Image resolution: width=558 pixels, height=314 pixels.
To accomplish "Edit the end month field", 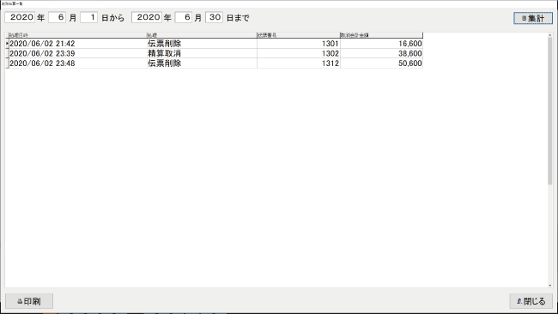I will (x=184, y=17).
